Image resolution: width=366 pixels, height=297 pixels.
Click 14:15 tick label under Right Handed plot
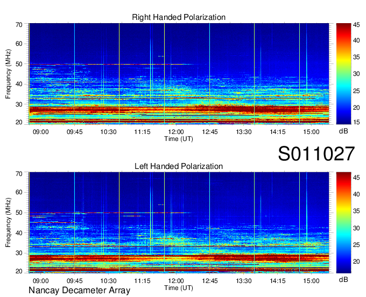click(x=278, y=132)
